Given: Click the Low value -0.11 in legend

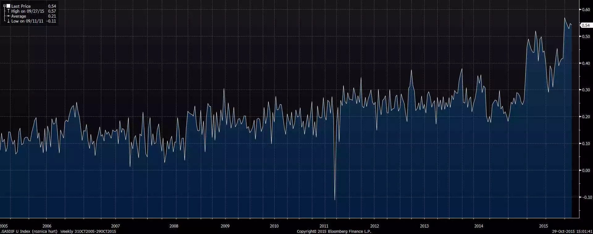Looking at the screenshot, I should 51,21.
